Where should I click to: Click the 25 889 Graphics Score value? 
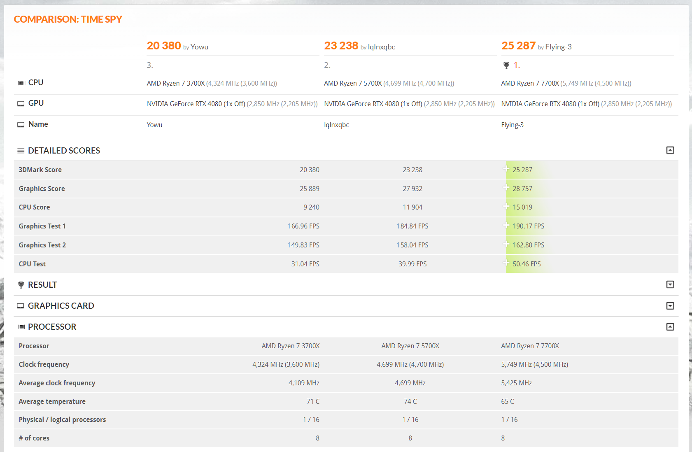pos(310,189)
